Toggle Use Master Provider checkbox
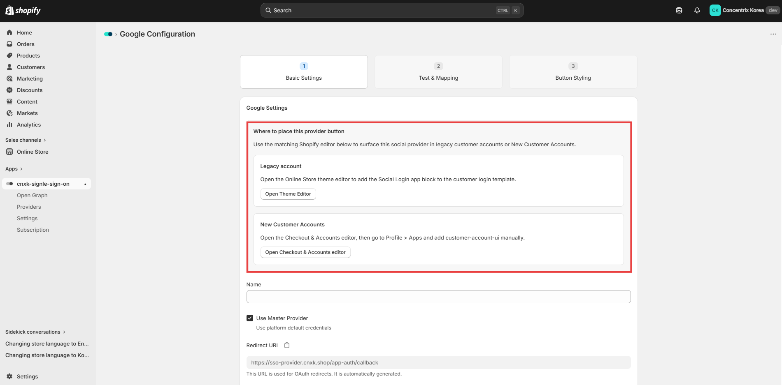 pos(250,318)
